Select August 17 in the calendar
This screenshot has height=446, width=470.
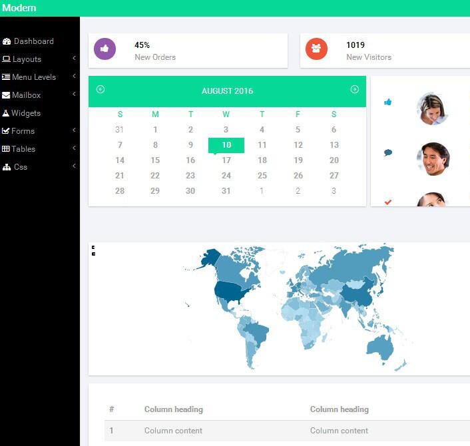pos(226,160)
